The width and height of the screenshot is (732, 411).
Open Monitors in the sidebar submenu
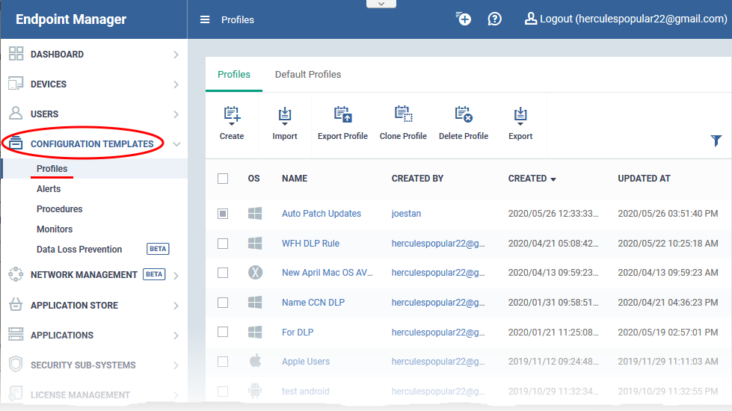click(55, 229)
